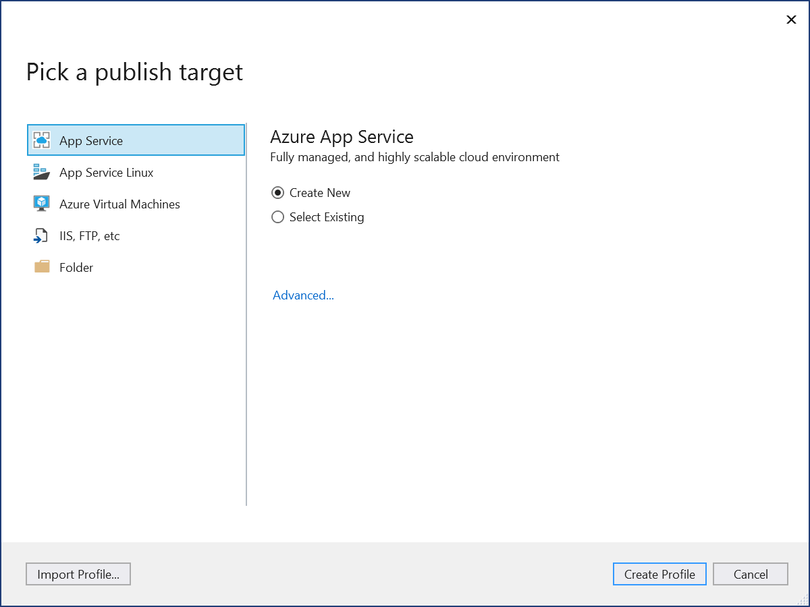Screen dimensions: 810x607
Task: Click the resize grip in the dialog corner
Action: pos(802,600)
